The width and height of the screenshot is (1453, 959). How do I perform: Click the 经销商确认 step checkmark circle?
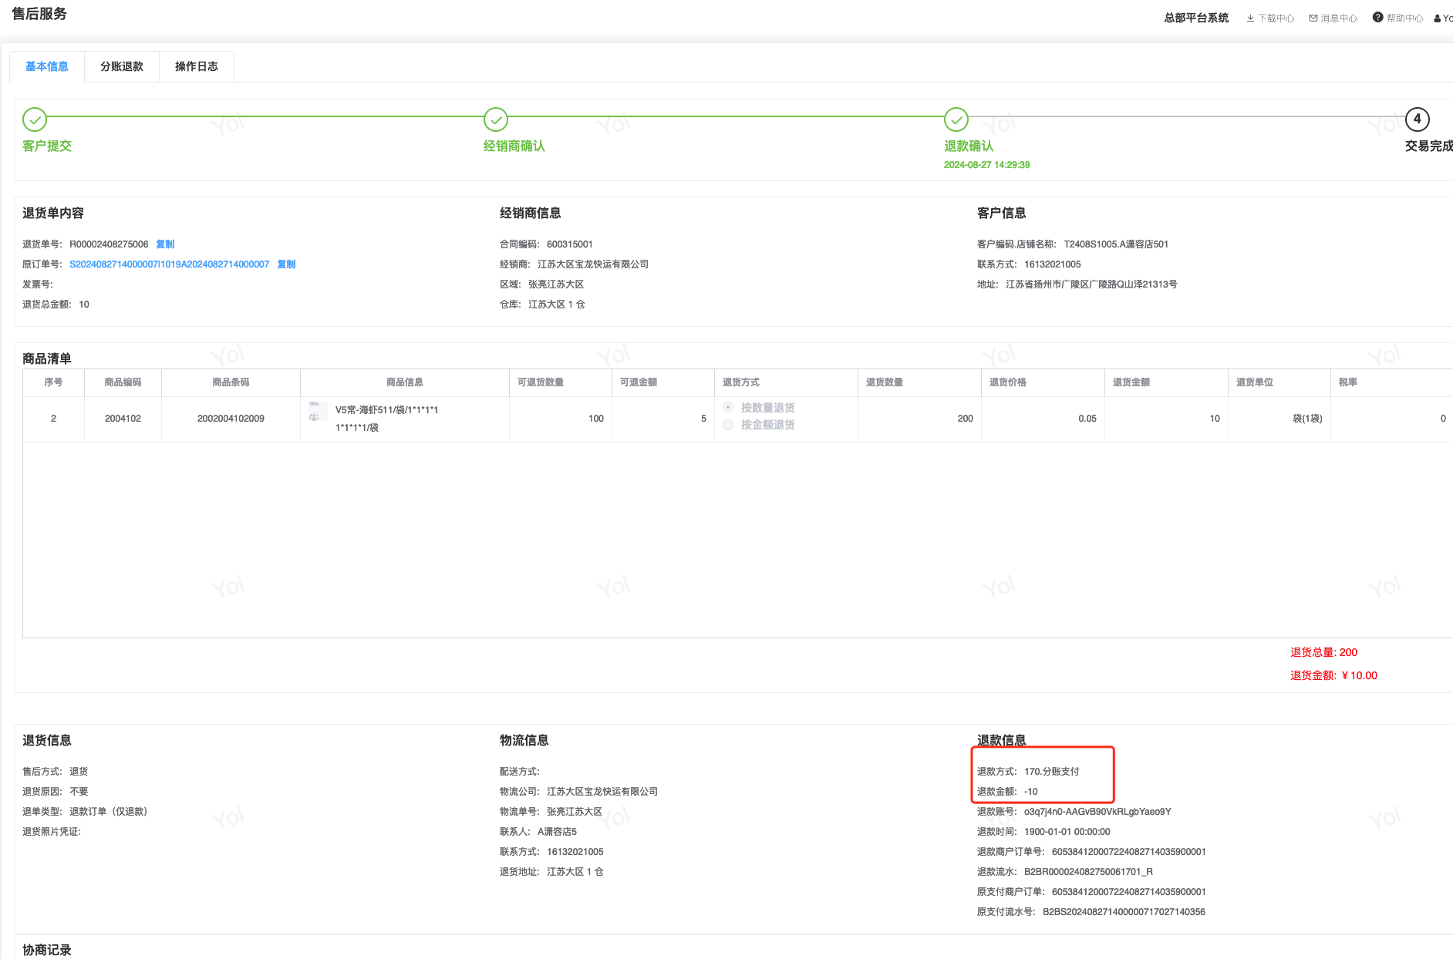pyautogui.click(x=496, y=119)
